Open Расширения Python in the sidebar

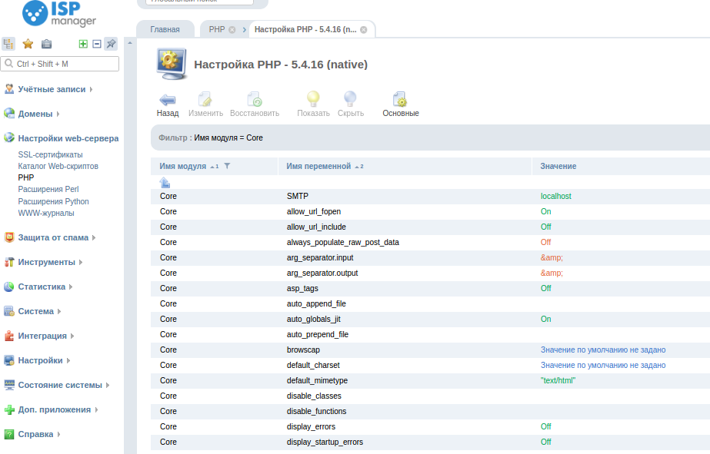[x=53, y=201]
